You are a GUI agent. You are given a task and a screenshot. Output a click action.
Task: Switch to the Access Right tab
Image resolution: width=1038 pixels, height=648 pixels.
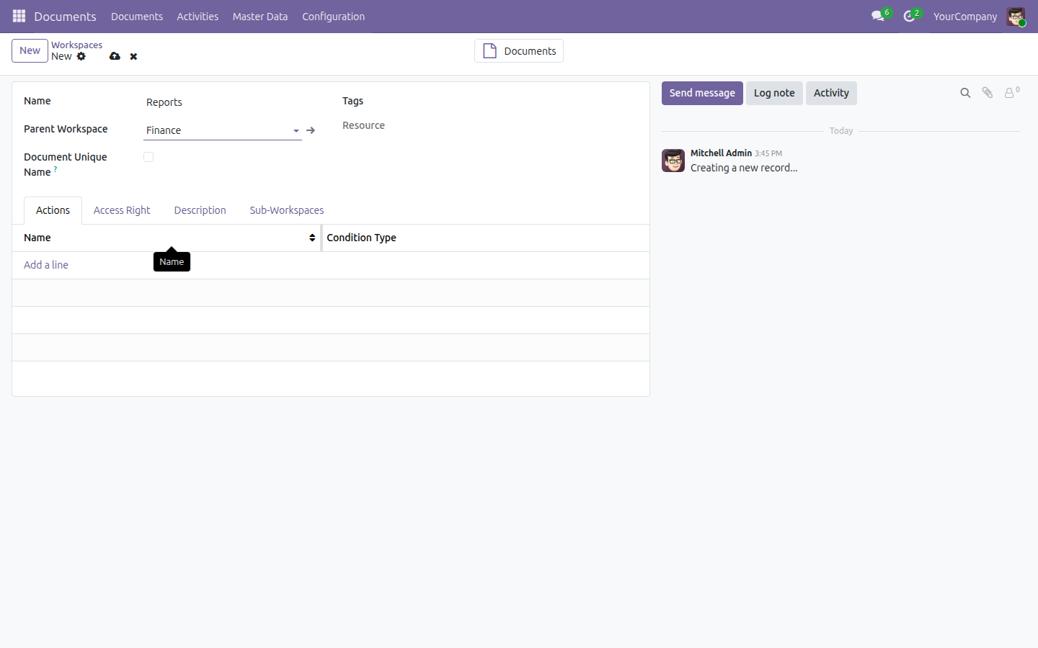(x=122, y=210)
